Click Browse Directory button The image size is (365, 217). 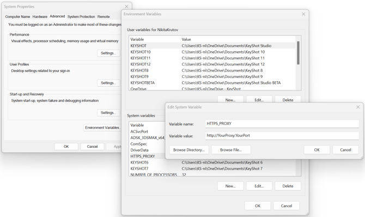(189, 150)
